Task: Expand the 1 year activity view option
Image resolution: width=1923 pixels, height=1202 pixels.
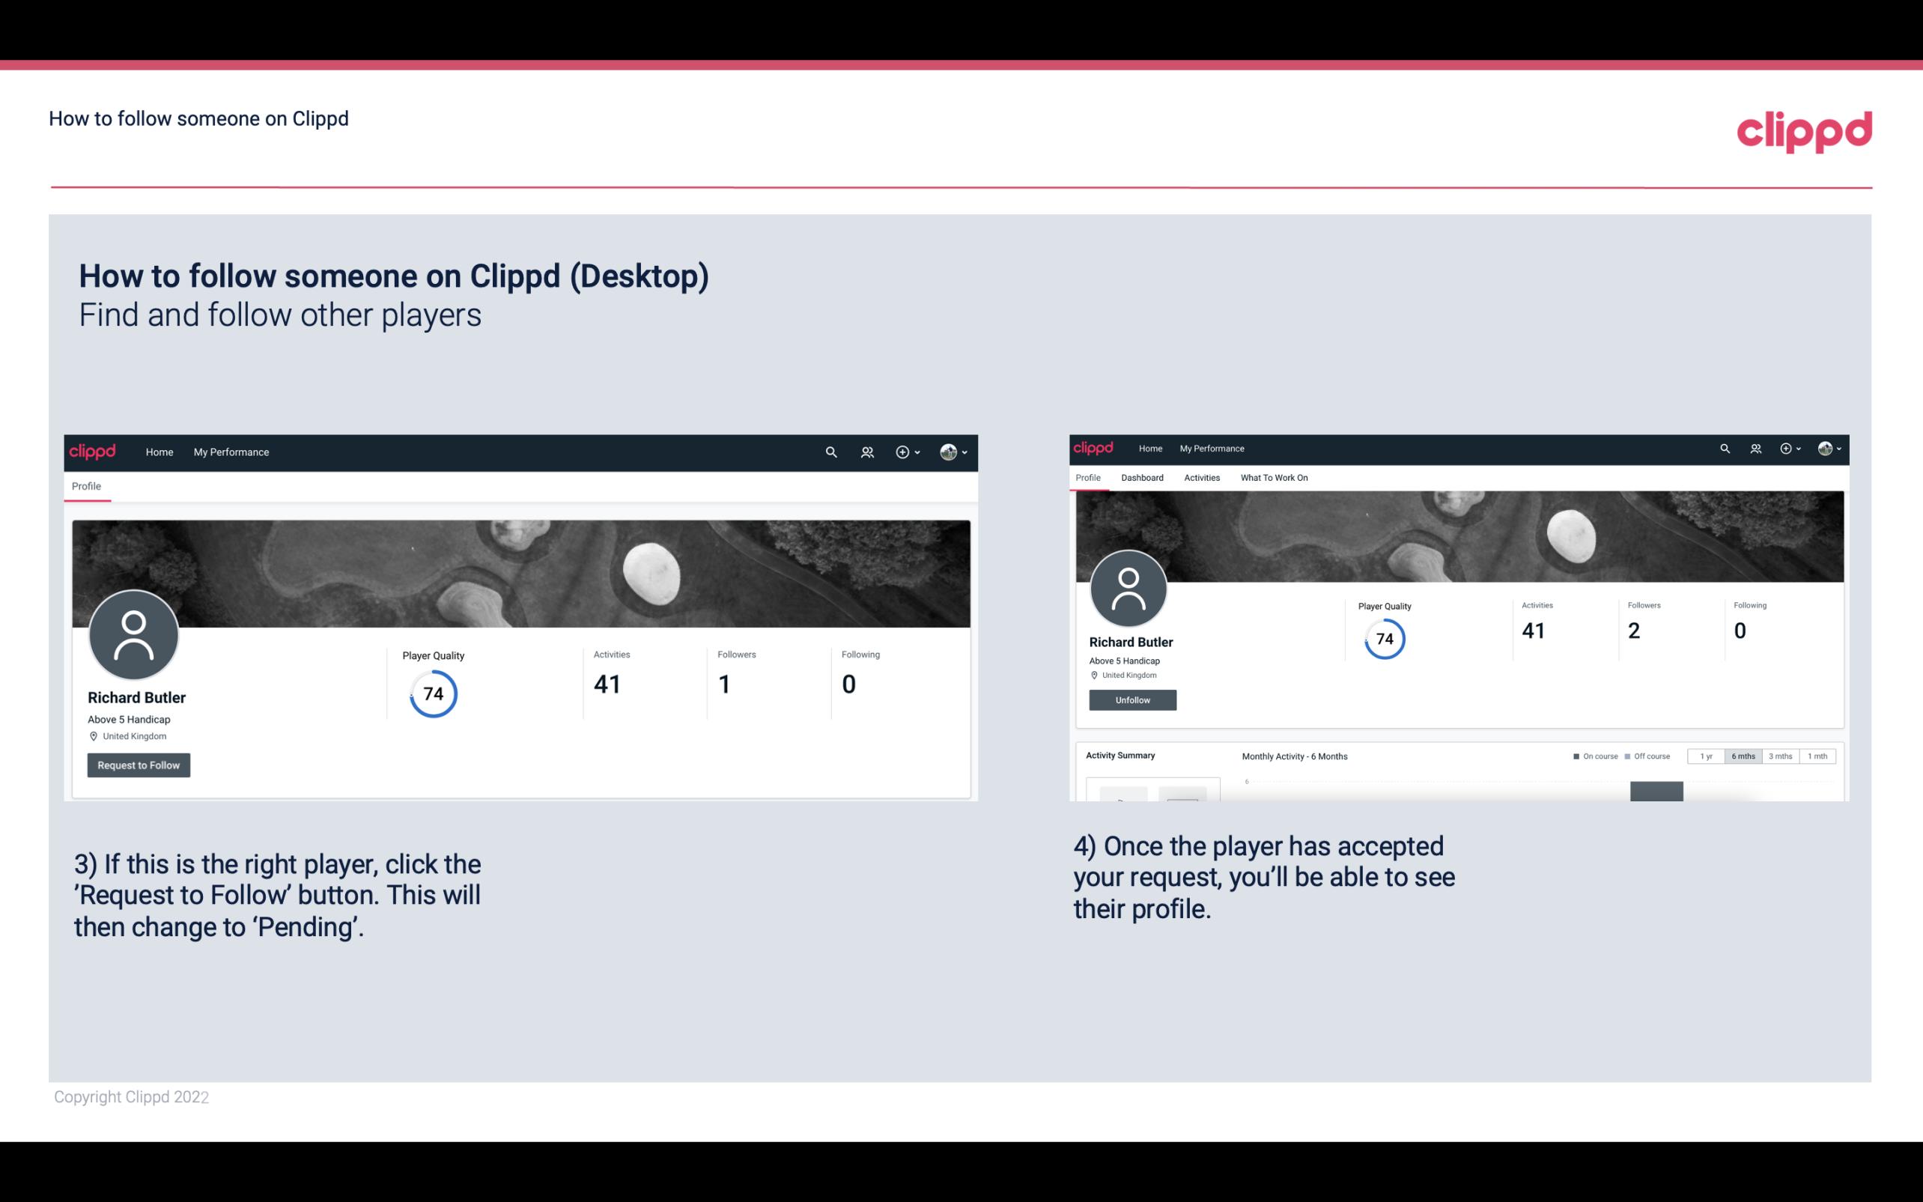Action: (x=1704, y=756)
